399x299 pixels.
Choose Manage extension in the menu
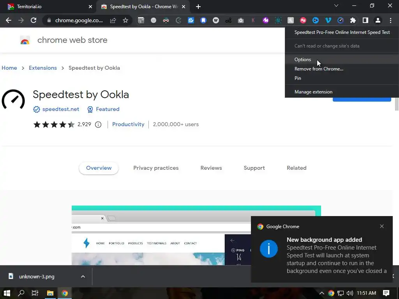coord(342,92)
